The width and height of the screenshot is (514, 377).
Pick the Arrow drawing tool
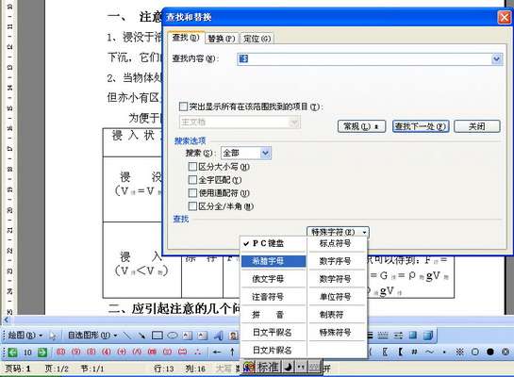pyautogui.click(x=141, y=336)
